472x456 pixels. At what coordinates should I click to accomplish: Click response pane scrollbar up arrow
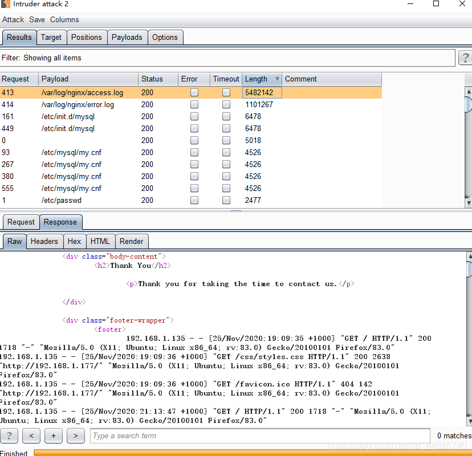pyautogui.click(x=469, y=256)
